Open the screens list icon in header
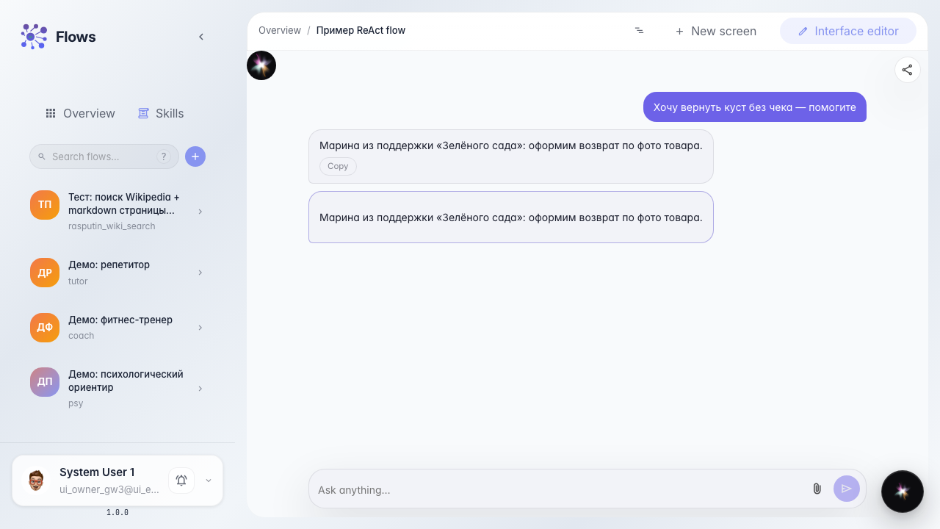Image resolution: width=940 pixels, height=529 pixels. pos(639,31)
